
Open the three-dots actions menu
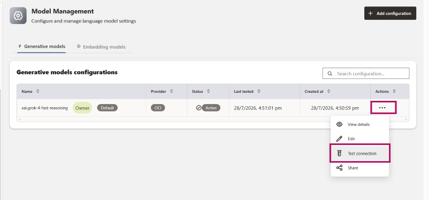pyautogui.click(x=383, y=108)
